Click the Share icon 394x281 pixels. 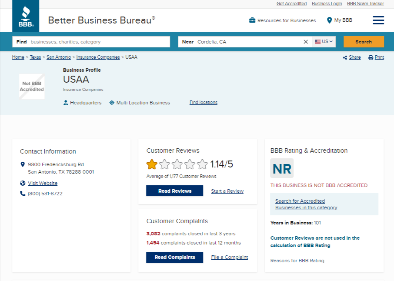click(x=345, y=57)
